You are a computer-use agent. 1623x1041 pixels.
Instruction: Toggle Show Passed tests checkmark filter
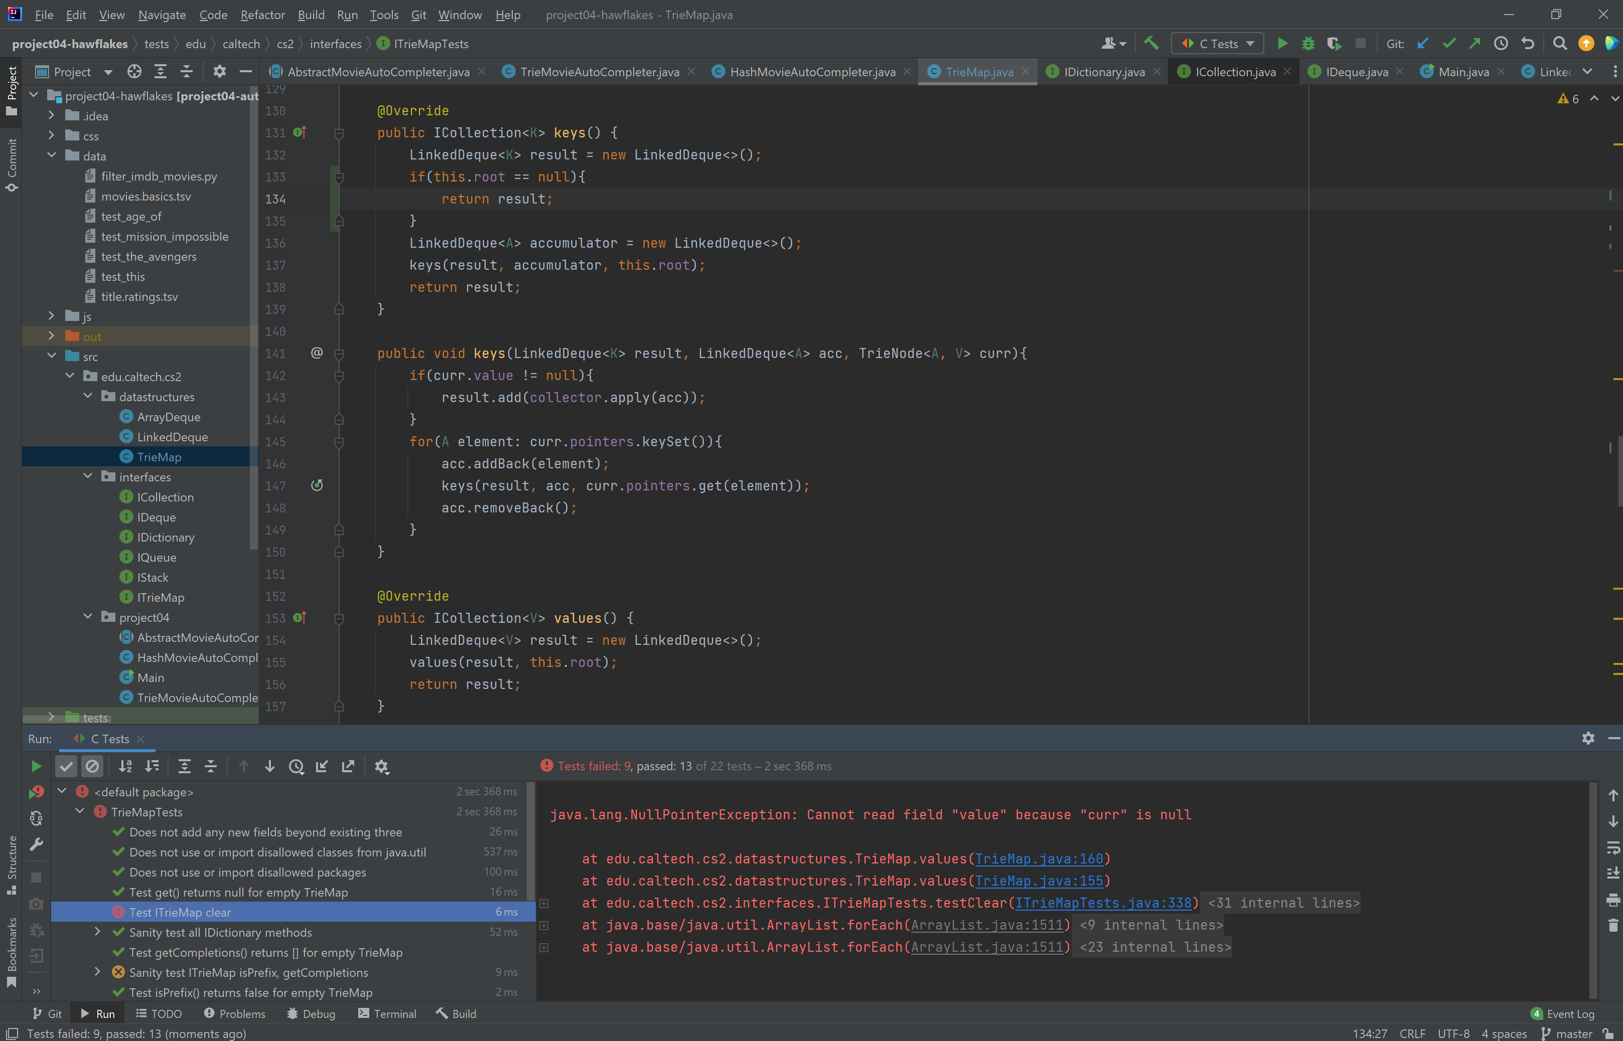coord(66,767)
